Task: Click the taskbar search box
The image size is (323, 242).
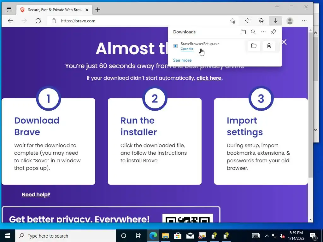Action: pos(66,236)
